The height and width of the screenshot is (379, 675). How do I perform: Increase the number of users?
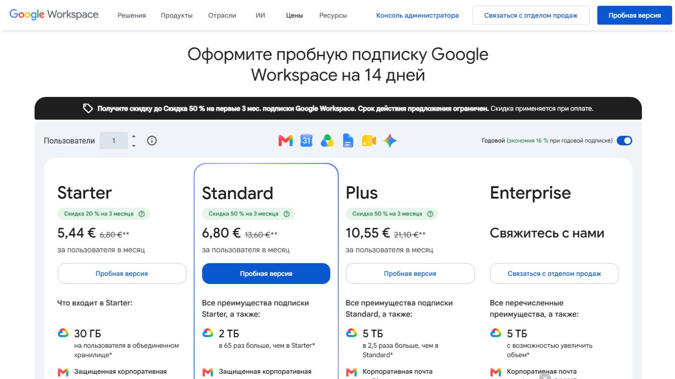point(134,136)
